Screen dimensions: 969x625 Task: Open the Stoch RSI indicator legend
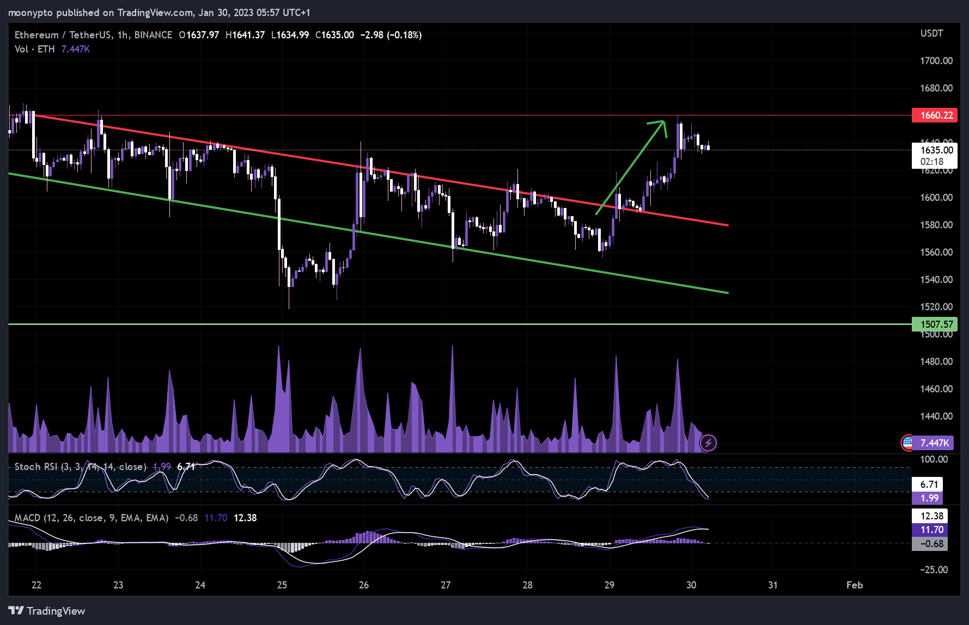(x=81, y=467)
